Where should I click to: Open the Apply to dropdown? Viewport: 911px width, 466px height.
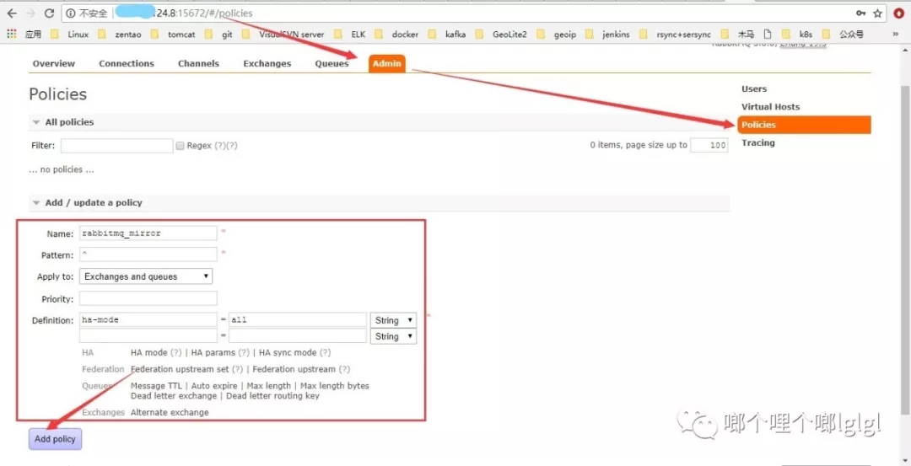146,276
